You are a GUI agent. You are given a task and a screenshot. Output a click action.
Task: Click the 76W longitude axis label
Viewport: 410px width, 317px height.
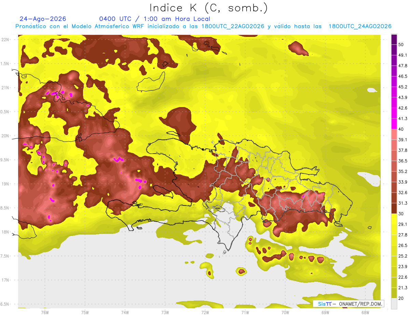(45, 312)
